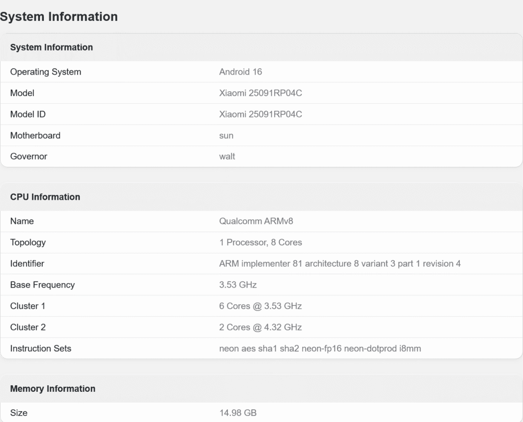Click the 'CPU Information' card header
This screenshot has width=523, height=422.
tap(45, 197)
